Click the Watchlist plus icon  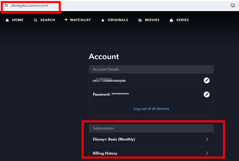point(66,20)
